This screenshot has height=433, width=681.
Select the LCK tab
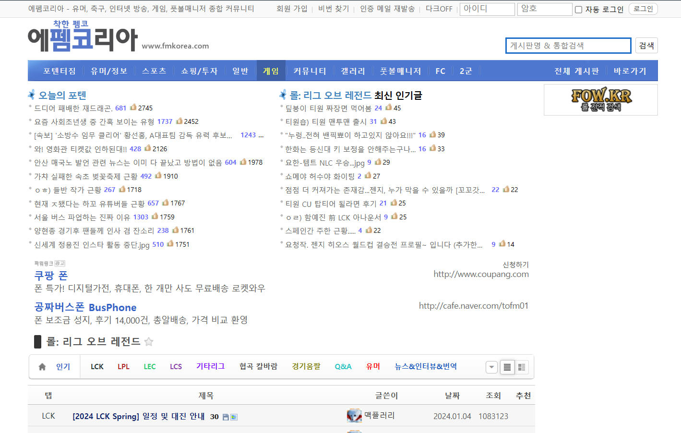(97, 367)
